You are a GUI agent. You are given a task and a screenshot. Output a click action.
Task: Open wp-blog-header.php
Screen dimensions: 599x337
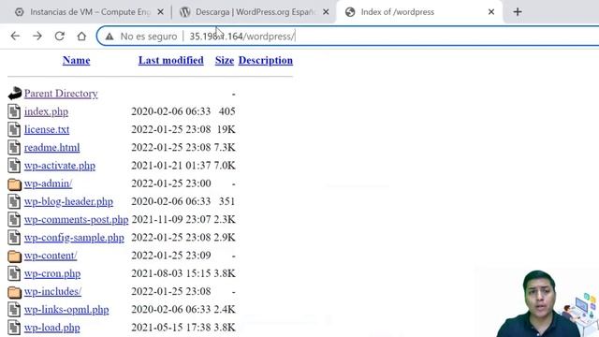(68, 201)
